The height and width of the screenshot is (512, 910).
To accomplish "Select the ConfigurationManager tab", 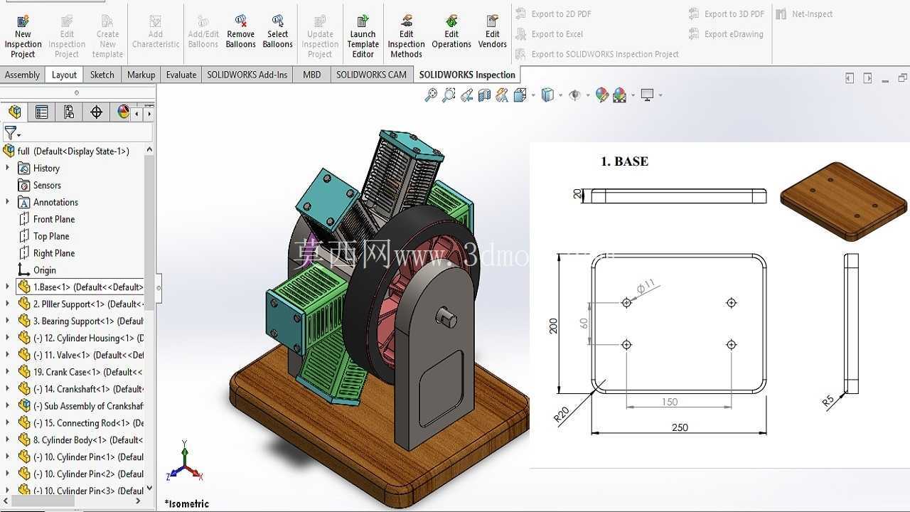I will [x=69, y=112].
